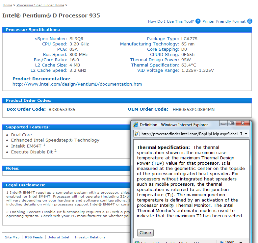Click the Bus Speed label
Image resolution: width=258 pixels, height=243 pixels.
(55, 55)
